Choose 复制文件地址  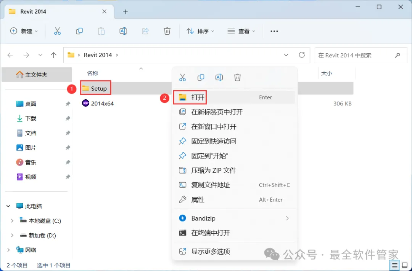tap(234, 185)
